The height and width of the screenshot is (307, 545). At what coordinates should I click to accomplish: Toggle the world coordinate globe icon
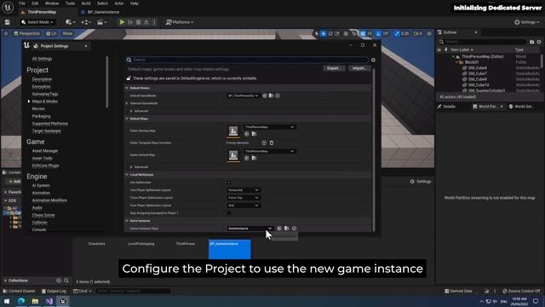pyautogui.click(x=346, y=34)
